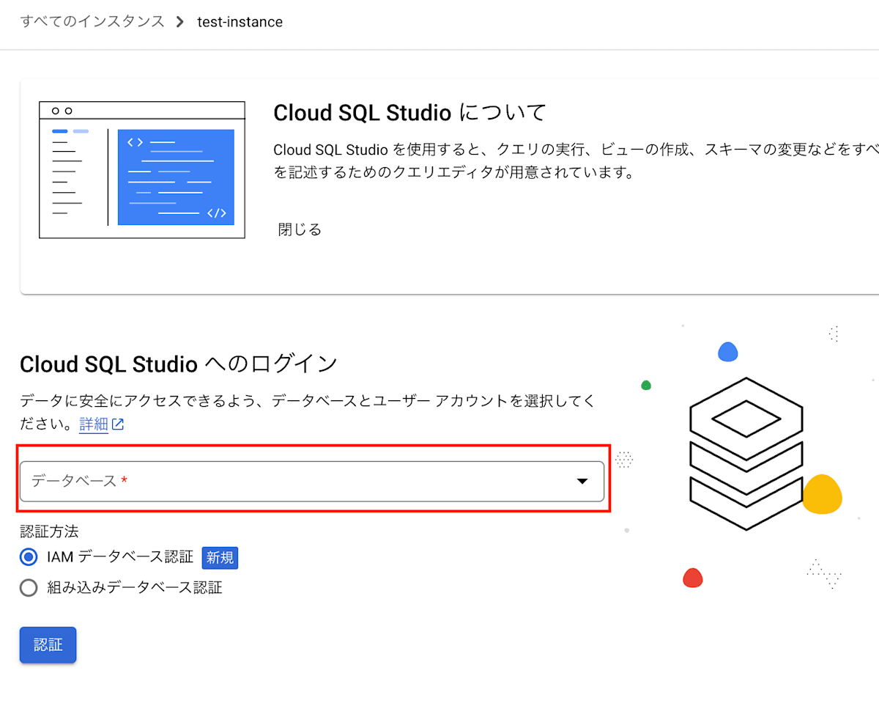This screenshot has width=879, height=725.
Task: Go back to すべてのインスタンス breadcrumb
Action: point(92,21)
